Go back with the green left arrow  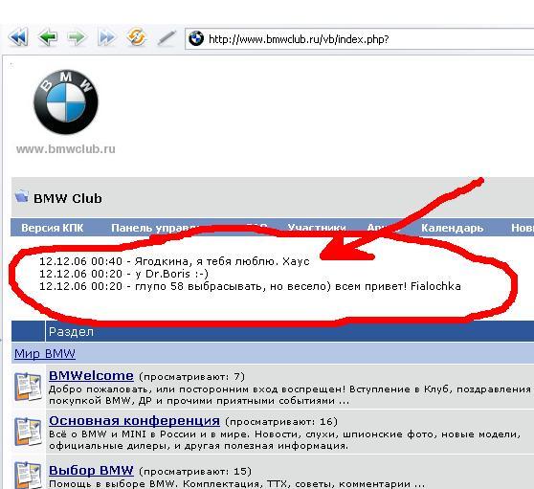[47, 37]
